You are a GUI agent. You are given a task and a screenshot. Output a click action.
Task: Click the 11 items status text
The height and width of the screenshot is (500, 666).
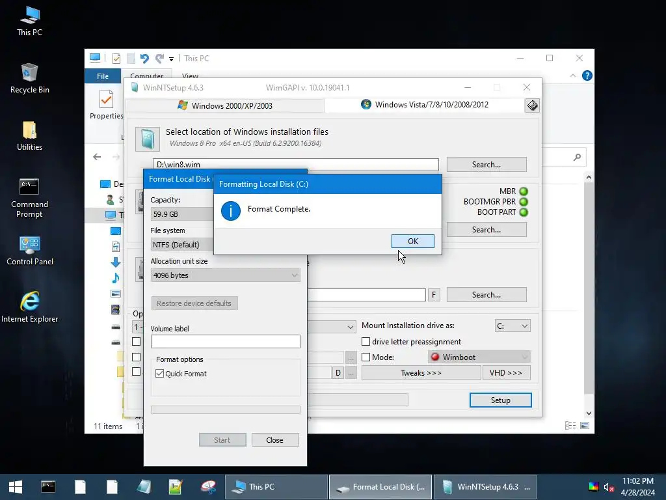108,426
